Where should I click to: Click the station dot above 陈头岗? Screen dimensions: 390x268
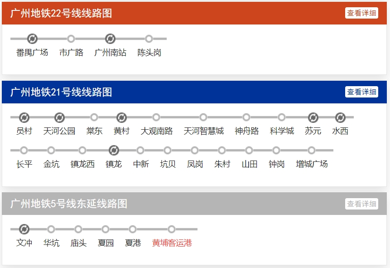[149, 39]
